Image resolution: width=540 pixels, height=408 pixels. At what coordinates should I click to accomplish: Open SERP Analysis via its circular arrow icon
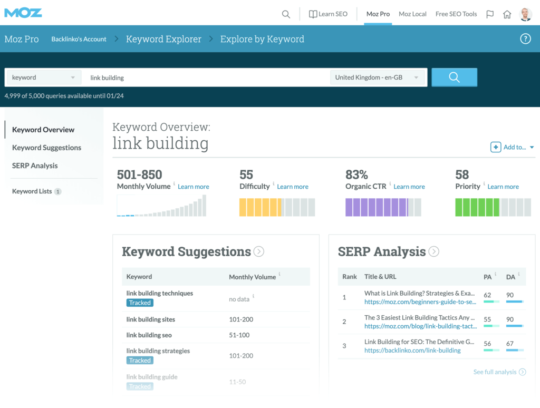coord(433,252)
